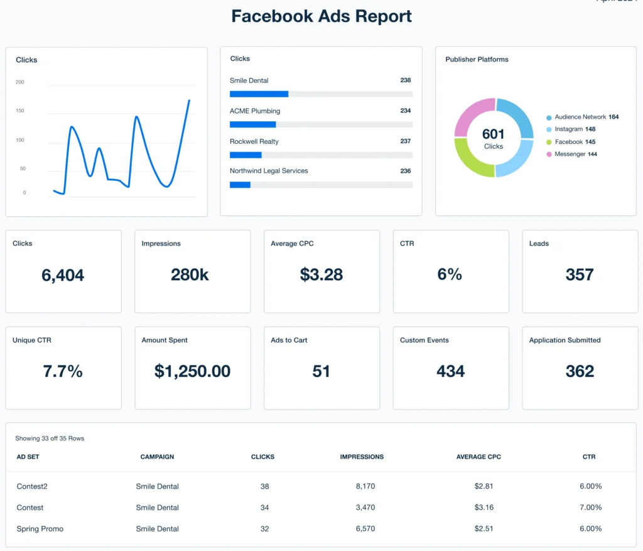Click the 3,470 impressions cell
Viewport: 643px width, 551px height.
pos(365,508)
